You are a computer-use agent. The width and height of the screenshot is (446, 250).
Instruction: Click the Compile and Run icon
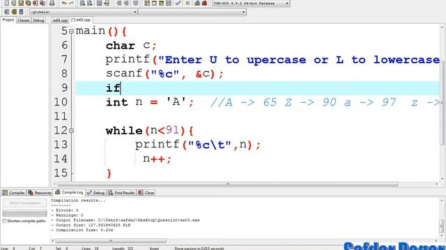pyautogui.click(x=161, y=3)
